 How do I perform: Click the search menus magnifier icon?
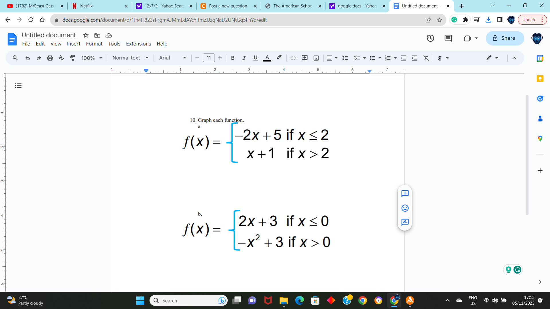15,58
